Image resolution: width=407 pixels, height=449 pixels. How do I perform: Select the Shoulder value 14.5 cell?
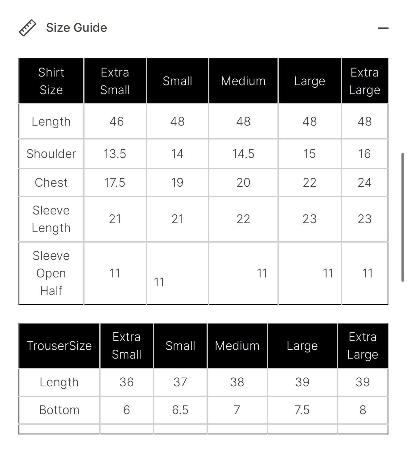tap(243, 154)
